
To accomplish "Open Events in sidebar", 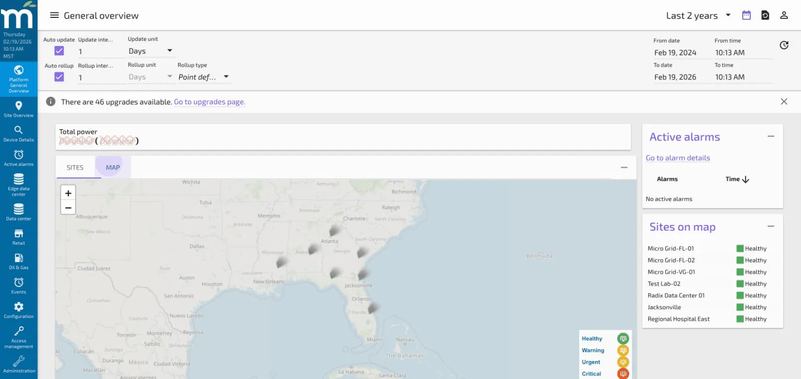I will (19, 286).
